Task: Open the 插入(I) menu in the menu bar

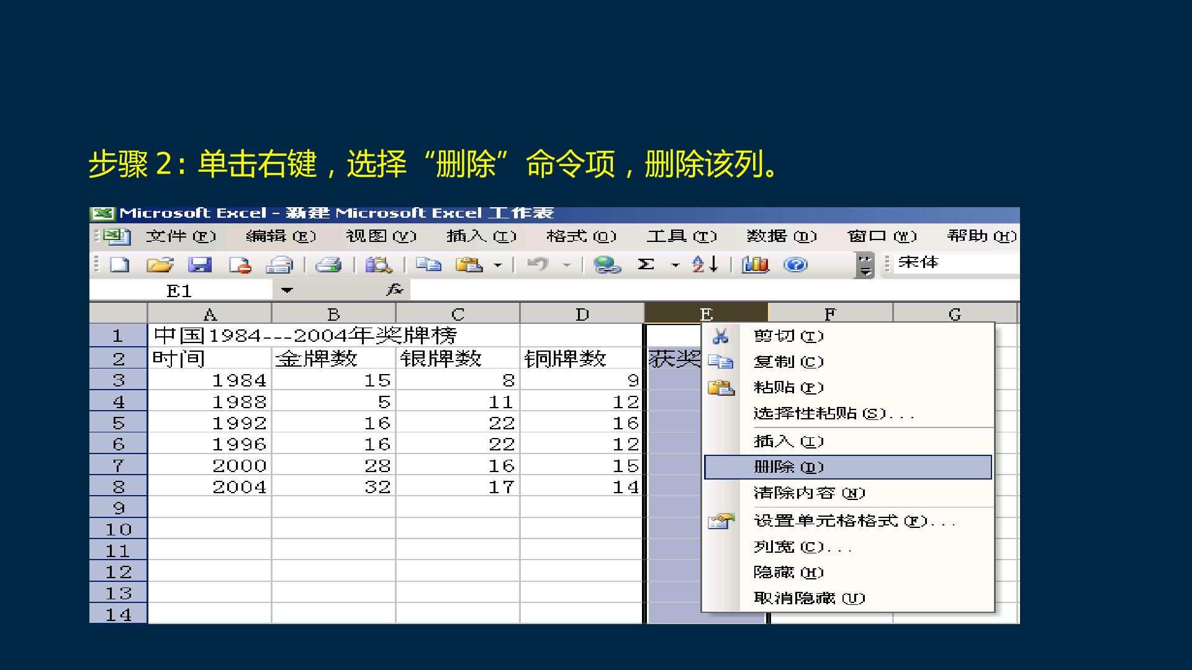Action: coord(481,236)
